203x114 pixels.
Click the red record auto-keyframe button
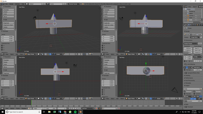coord(96,108)
